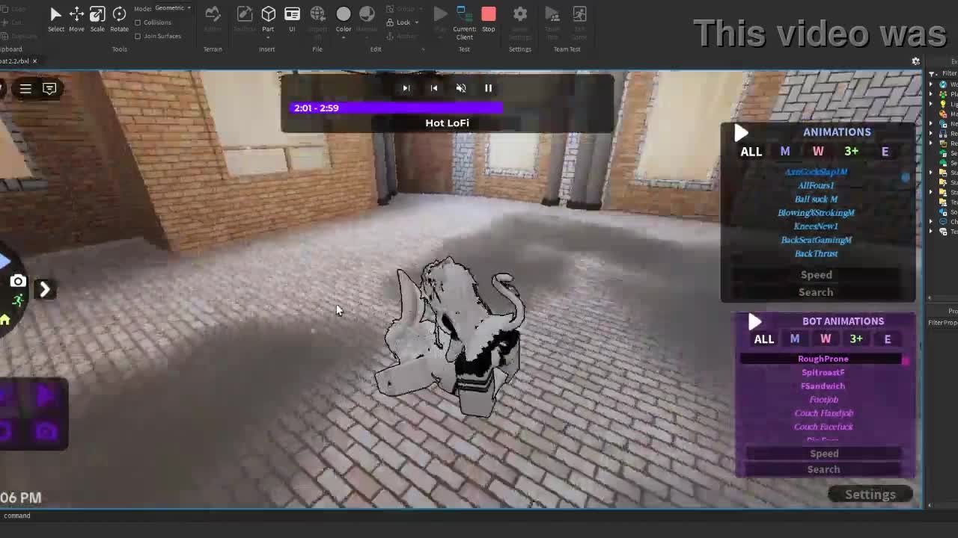Click the camera screenshot icon
Viewport: 958px width, 538px height.
(18, 282)
